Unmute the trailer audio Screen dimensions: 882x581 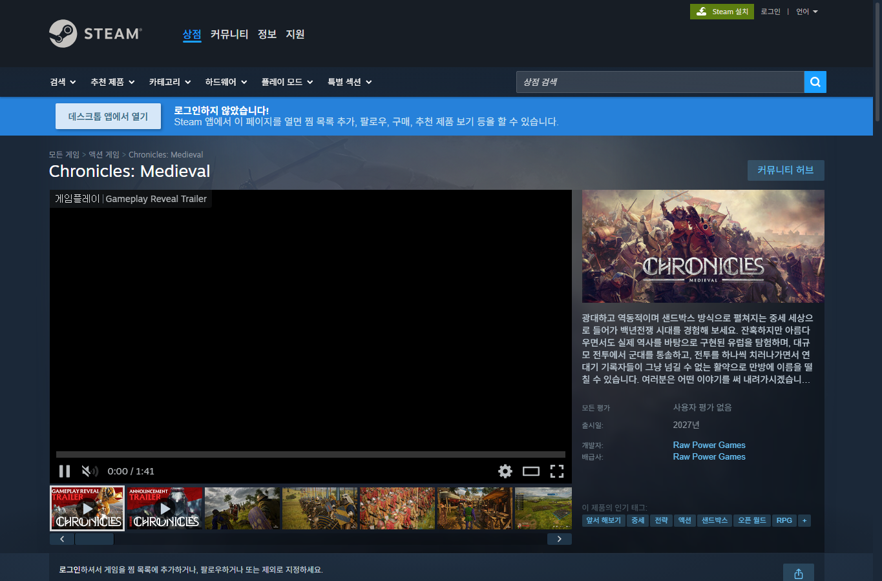pos(90,471)
